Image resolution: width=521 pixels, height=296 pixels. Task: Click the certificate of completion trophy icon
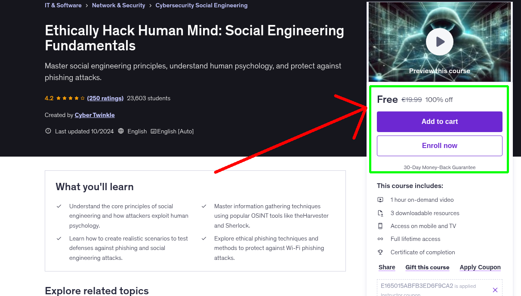tap(380, 252)
